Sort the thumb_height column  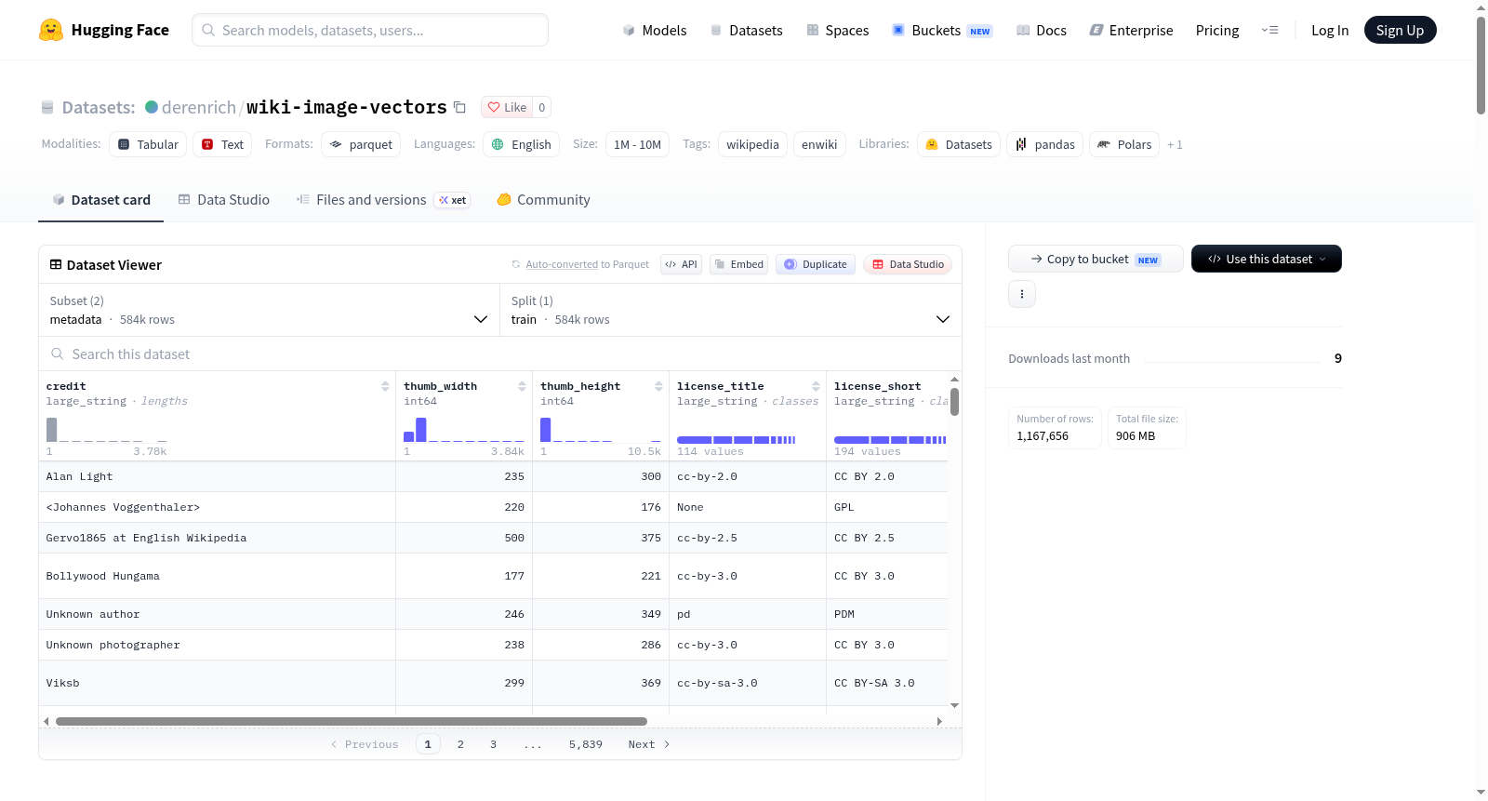[658, 386]
